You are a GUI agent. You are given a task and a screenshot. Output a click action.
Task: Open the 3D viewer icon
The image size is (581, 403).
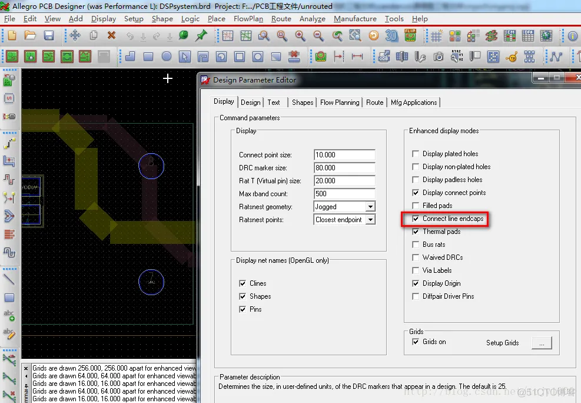pyautogui.click(x=391, y=35)
